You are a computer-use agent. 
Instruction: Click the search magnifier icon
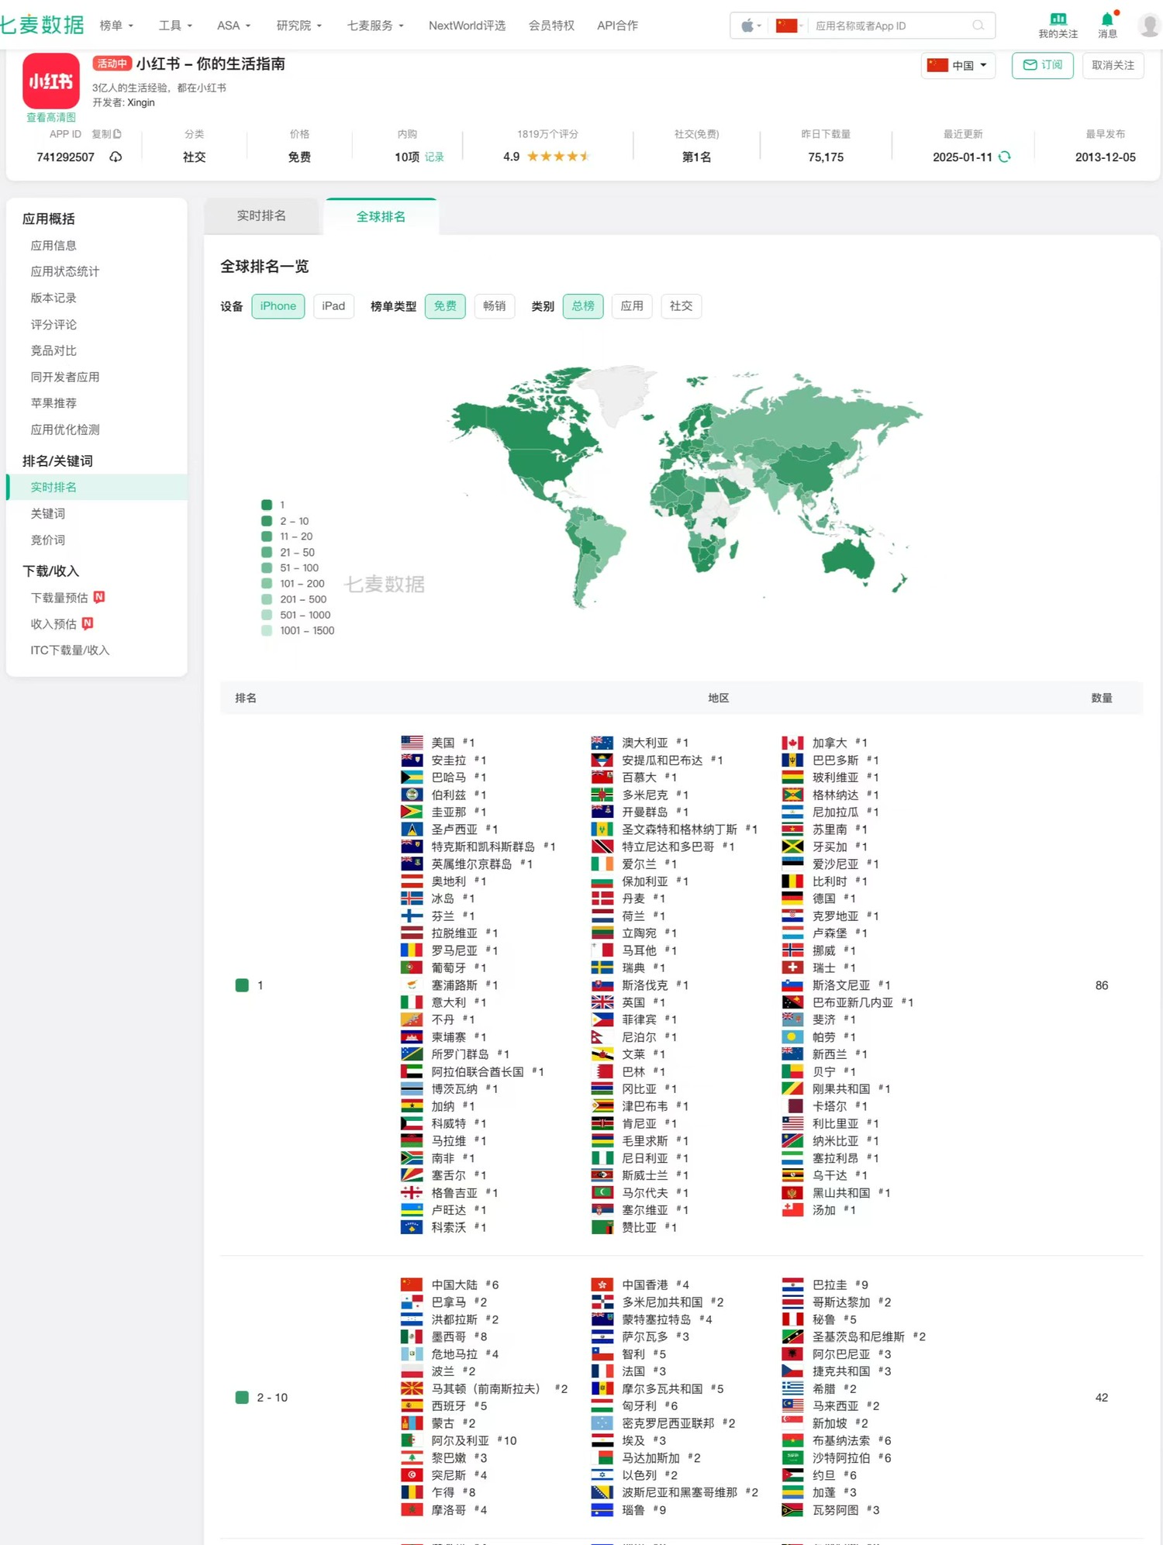(x=978, y=26)
